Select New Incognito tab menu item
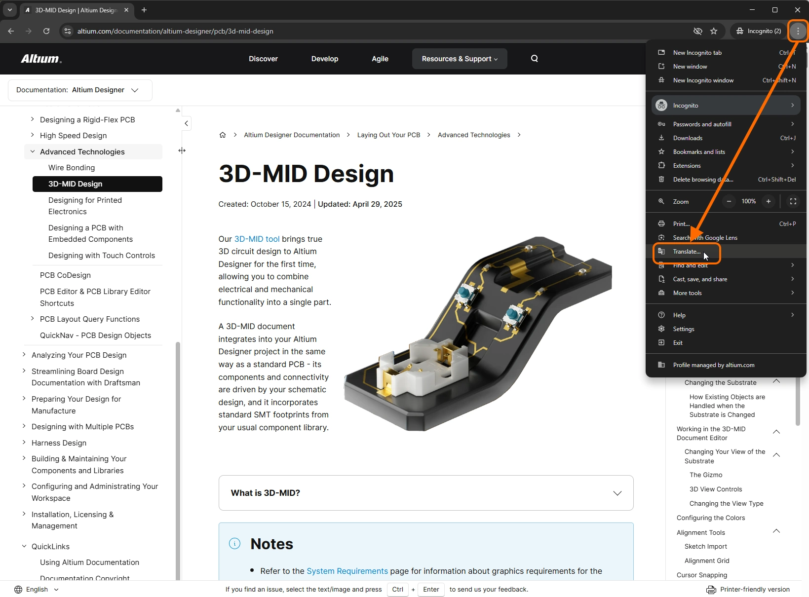Screen dimensions: 809x597 click(x=726, y=53)
